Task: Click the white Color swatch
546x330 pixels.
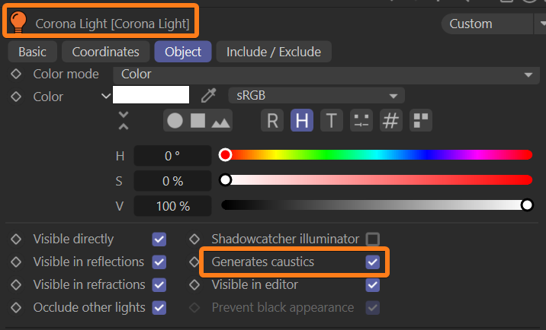Action: click(151, 95)
